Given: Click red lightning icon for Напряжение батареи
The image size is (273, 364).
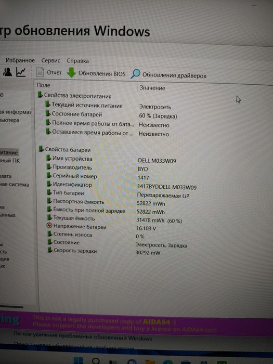Looking at the screenshot, I should tap(49, 225).
